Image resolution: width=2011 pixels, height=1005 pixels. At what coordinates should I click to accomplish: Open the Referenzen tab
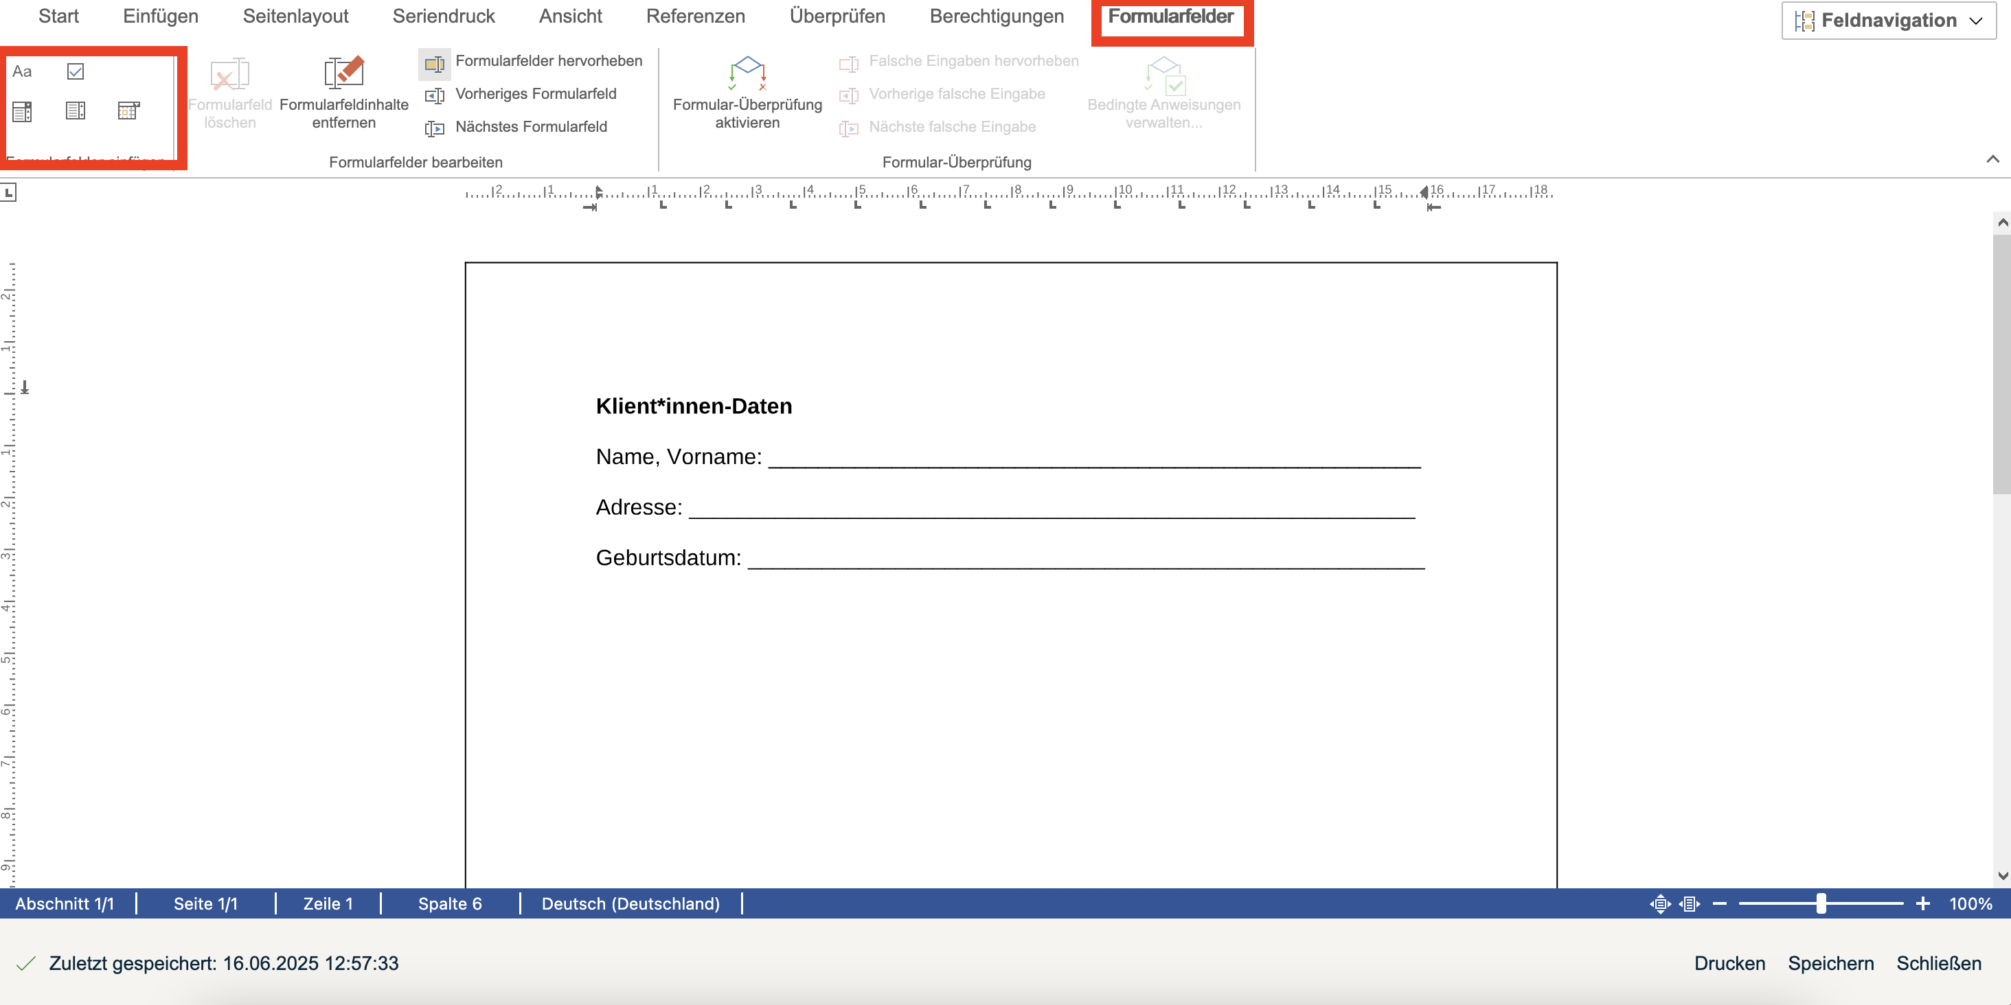(x=696, y=16)
